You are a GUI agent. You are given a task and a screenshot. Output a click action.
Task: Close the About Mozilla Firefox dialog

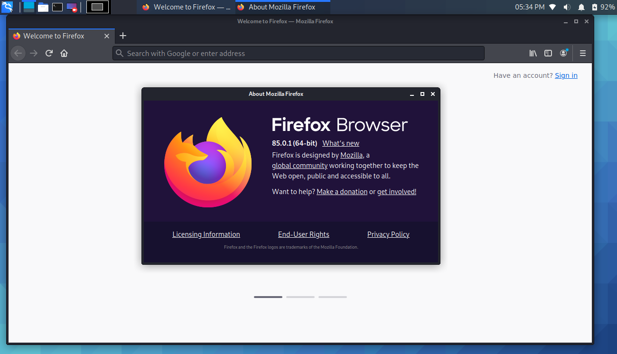433,94
